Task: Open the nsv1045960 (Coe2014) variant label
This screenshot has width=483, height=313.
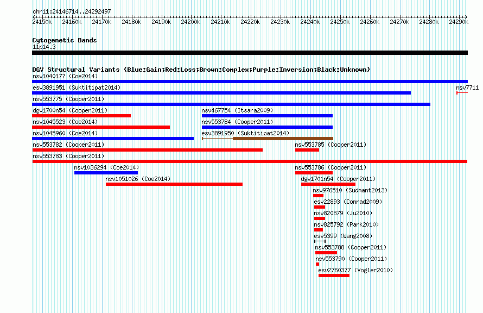Action: [65, 133]
